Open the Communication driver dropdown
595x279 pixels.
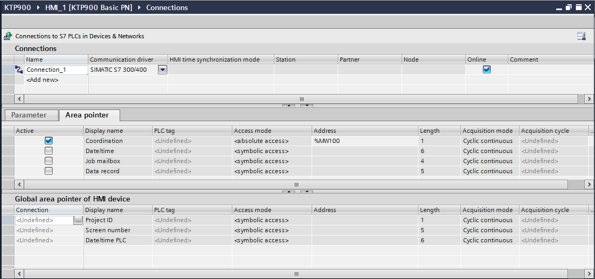click(163, 70)
